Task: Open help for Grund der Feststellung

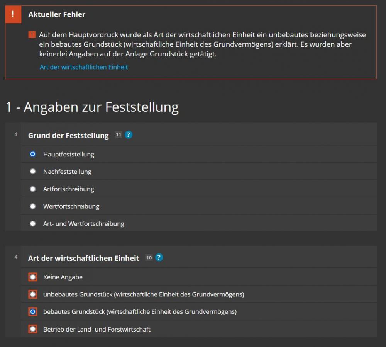Action: [129, 135]
